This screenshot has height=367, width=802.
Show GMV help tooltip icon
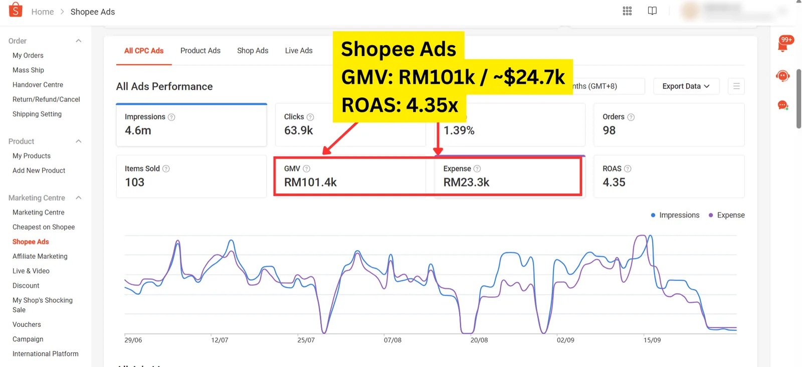307,169
